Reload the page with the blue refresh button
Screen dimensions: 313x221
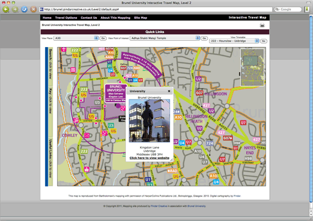24,9
